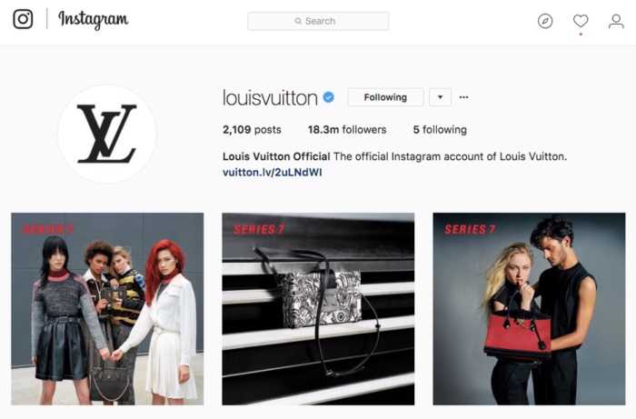Click into the Search field
This screenshot has width=636, height=419.
coord(318,21)
